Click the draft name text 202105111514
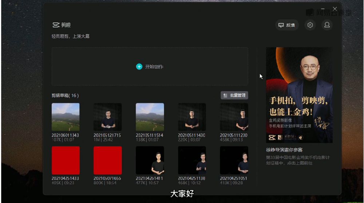 tap(150, 135)
